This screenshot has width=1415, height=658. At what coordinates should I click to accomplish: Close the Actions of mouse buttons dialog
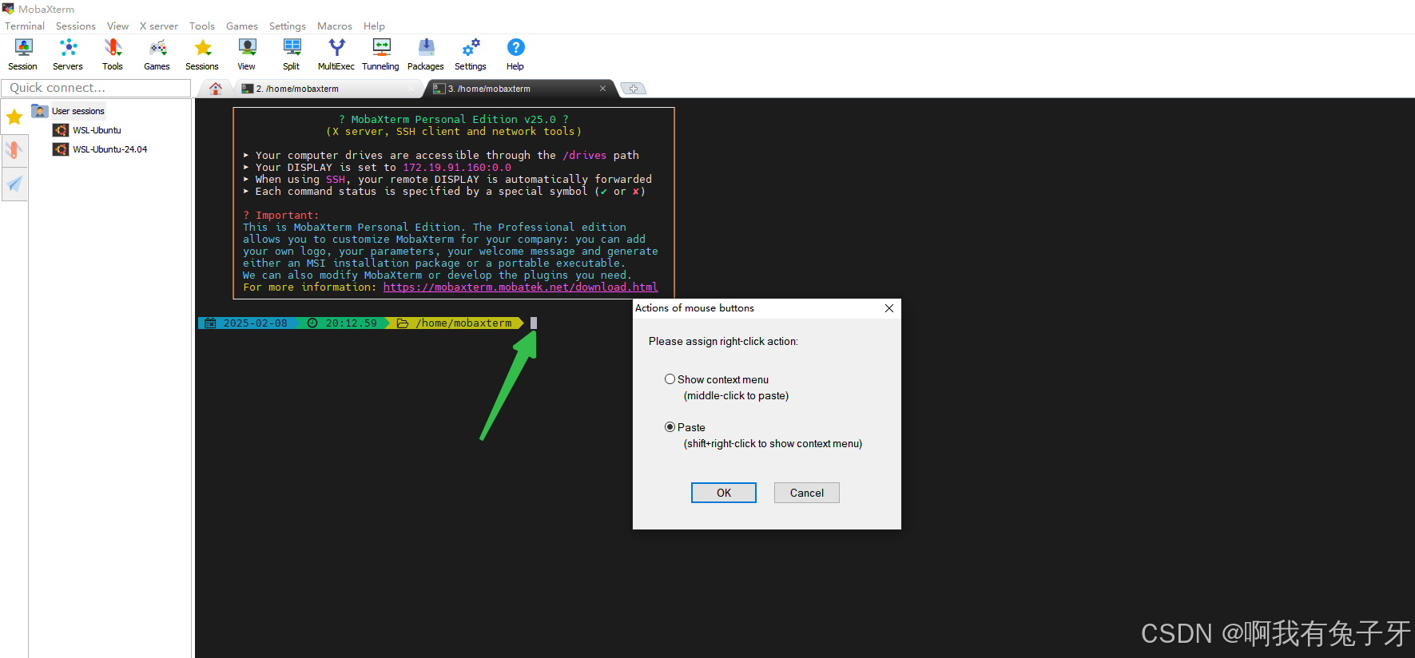pyautogui.click(x=889, y=308)
